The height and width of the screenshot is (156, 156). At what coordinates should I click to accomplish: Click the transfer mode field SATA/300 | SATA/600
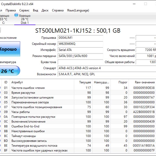point(80,56)
